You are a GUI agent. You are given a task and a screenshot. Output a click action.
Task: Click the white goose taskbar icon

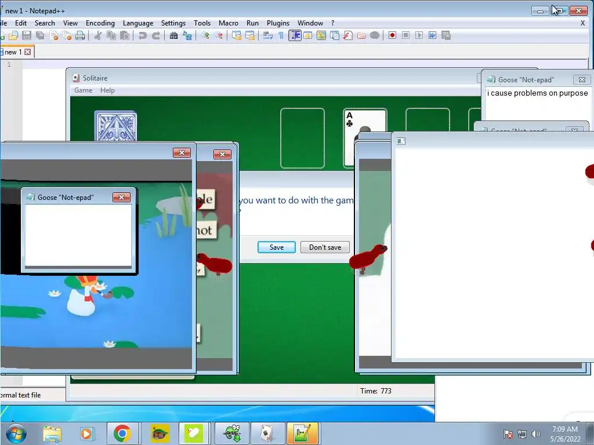pyautogui.click(x=194, y=433)
